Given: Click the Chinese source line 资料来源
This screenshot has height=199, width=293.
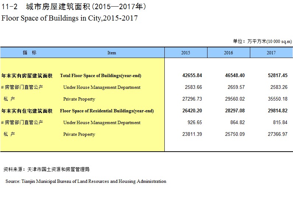Looking at the screenshot, I should click(x=46, y=169).
